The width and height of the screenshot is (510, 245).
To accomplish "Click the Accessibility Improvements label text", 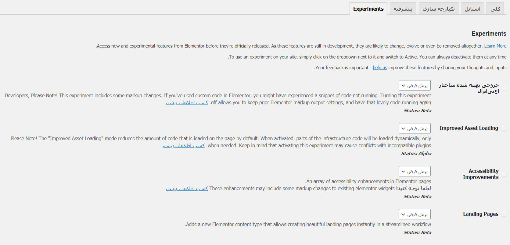I will [481, 174].
